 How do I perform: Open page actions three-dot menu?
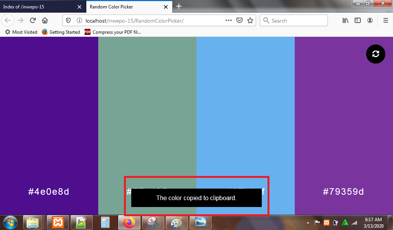pyautogui.click(x=229, y=21)
